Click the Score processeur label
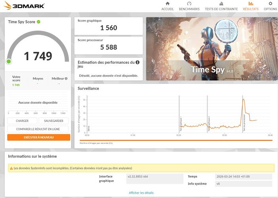The height and width of the screenshot is (198, 278). point(90,40)
